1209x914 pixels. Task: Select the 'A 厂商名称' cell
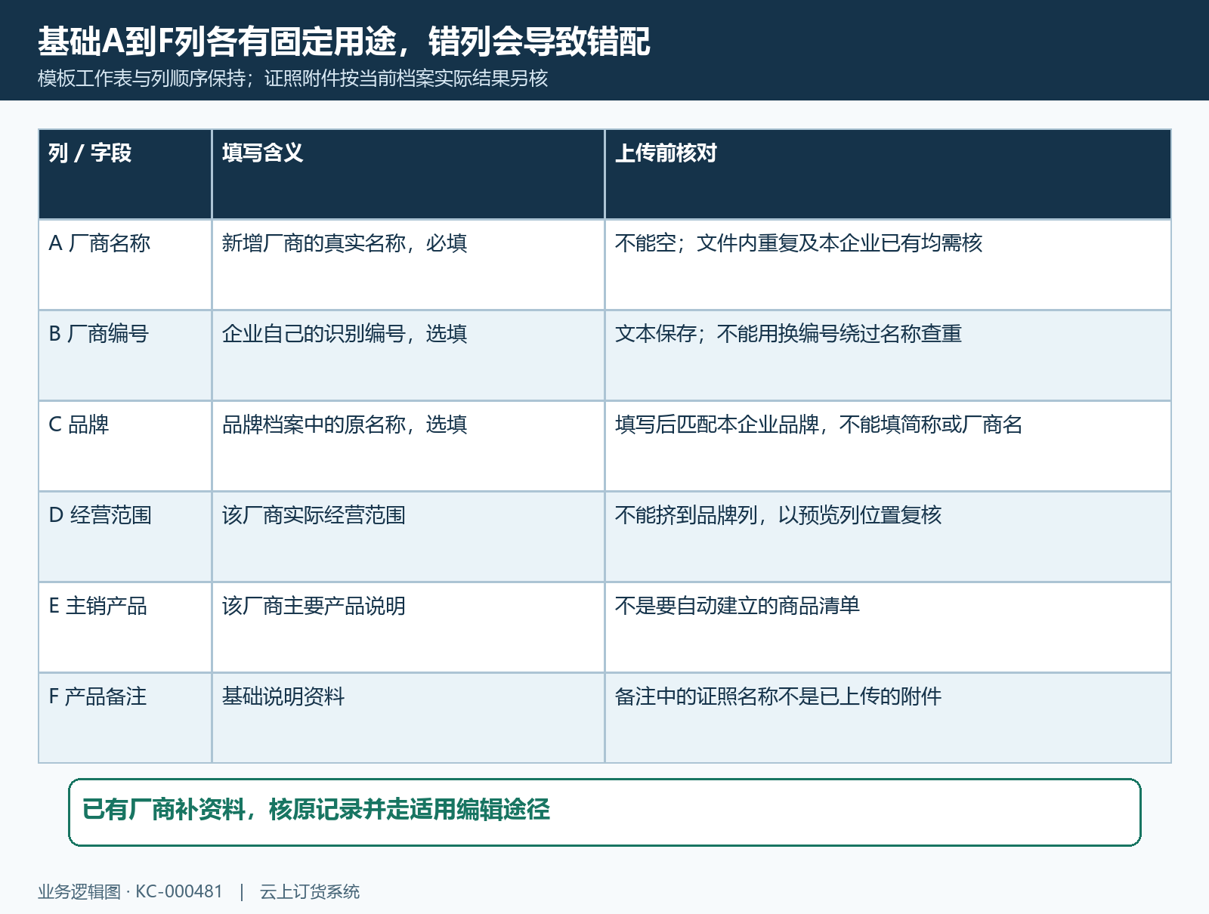pyautogui.click(x=125, y=265)
